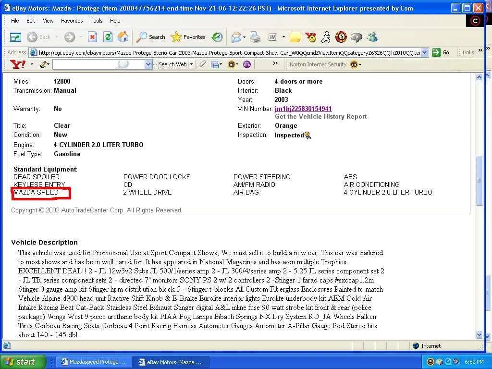Open the Mail toolbar icon
This screenshot has height=369, width=492.
[x=236, y=37]
